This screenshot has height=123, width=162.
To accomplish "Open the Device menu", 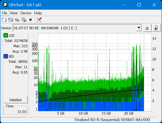I will pos(26,13).
